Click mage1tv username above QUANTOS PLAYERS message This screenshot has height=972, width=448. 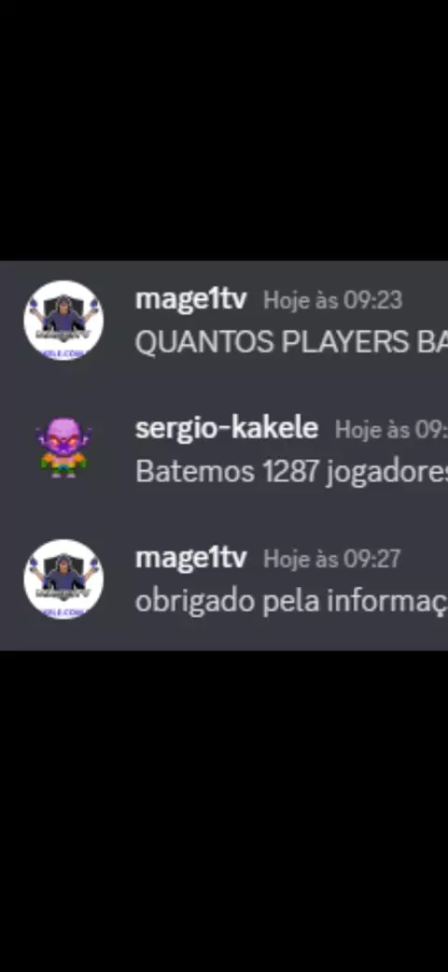point(190,300)
